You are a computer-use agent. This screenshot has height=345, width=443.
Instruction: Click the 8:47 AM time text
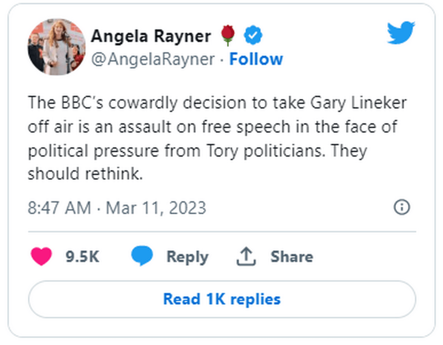click(59, 208)
